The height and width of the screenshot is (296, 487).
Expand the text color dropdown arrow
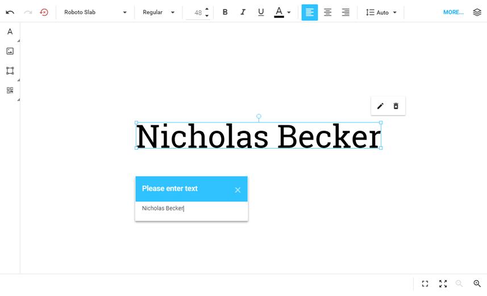(x=289, y=13)
